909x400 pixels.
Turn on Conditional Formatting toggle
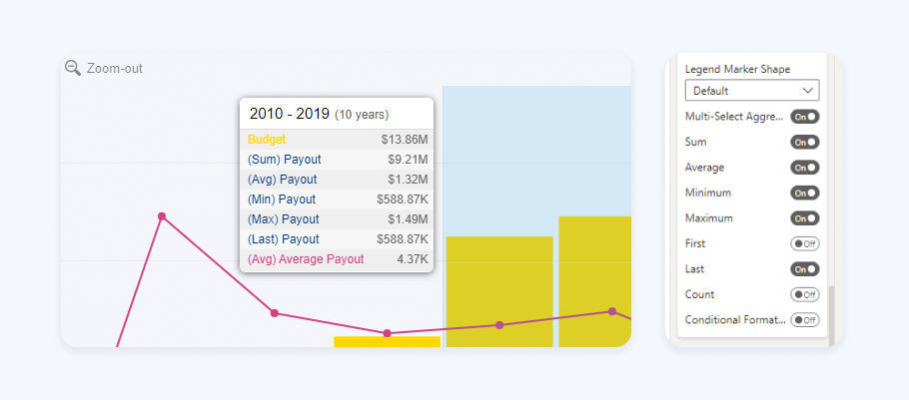(804, 320)
